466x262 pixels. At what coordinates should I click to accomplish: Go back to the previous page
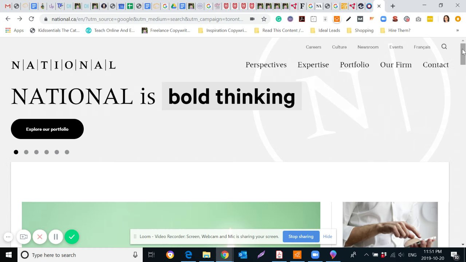[8, 19]
